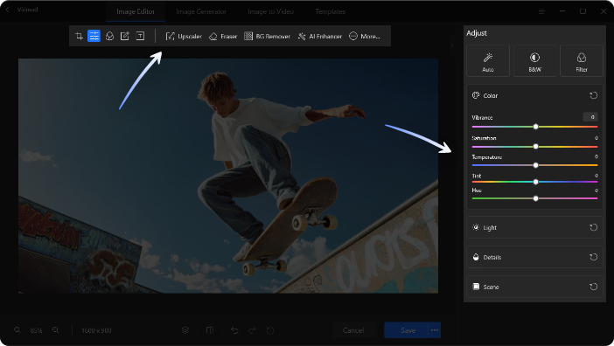Open Filter in Adjust panel
The width and height of the screenshot is (614, 346).
[582, 60]
